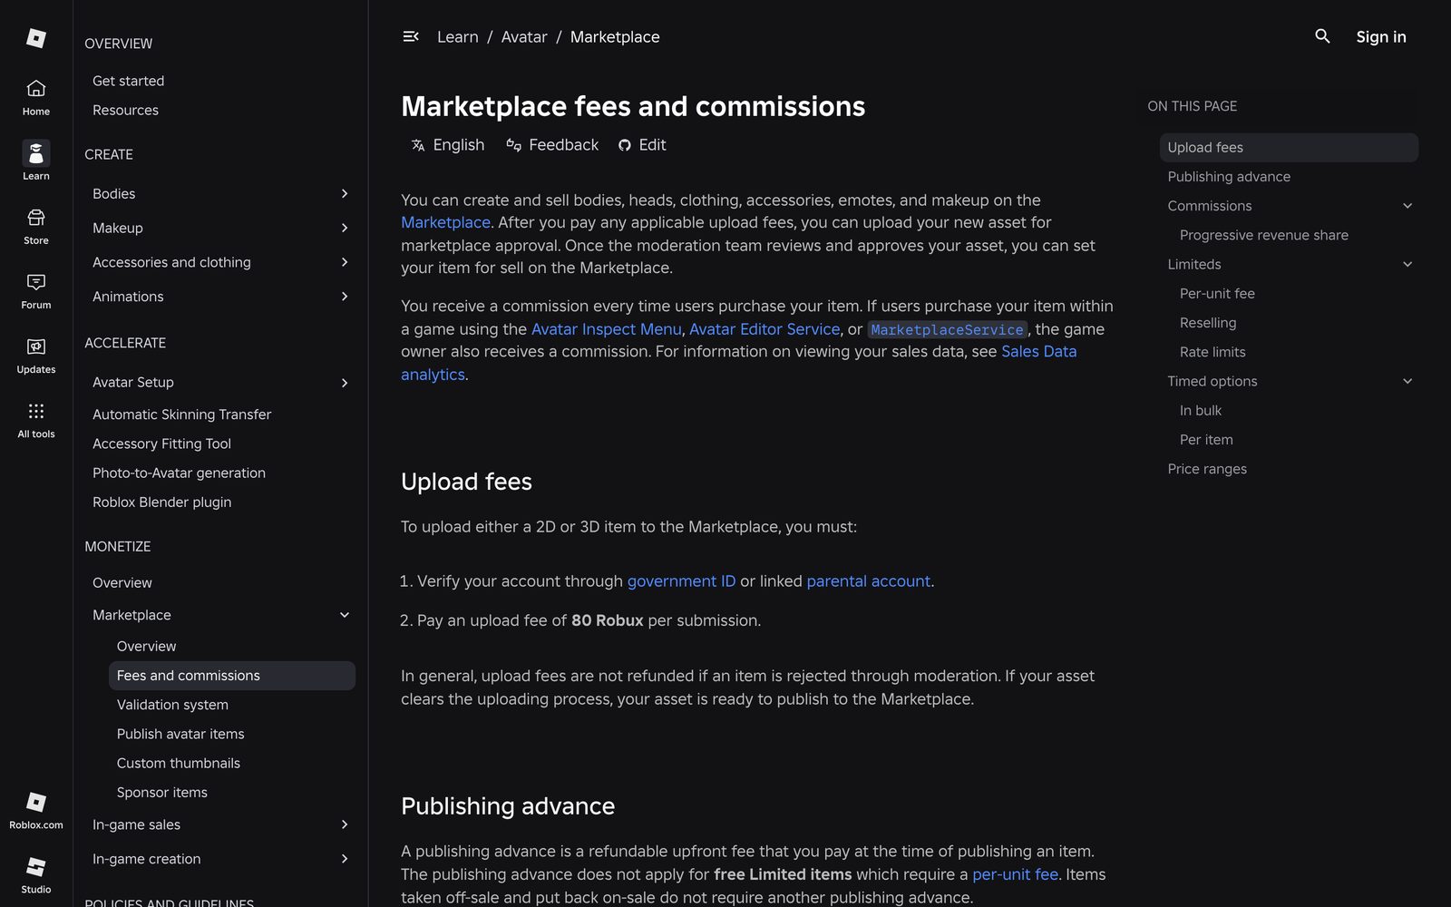Expand the Animations chevron

[x=345, y=297]
